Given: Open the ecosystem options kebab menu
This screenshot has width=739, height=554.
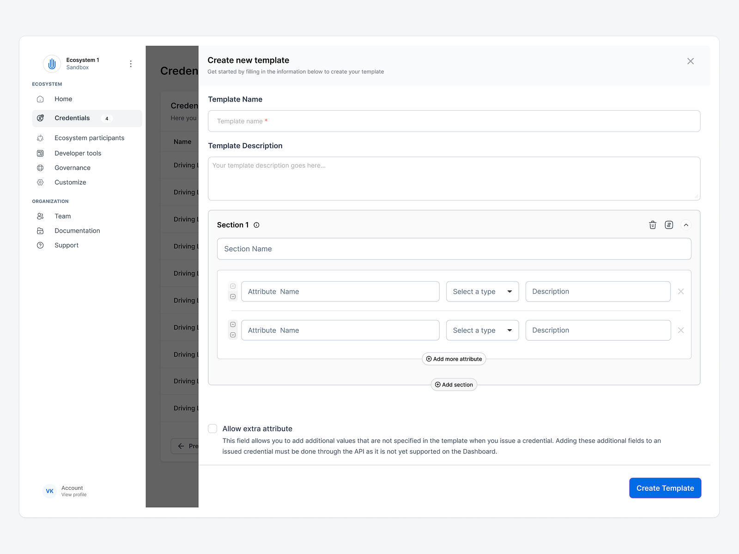Looking at the screenshot, I should coord(131,64).
